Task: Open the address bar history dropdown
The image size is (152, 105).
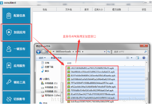Action: click(105, 52)
